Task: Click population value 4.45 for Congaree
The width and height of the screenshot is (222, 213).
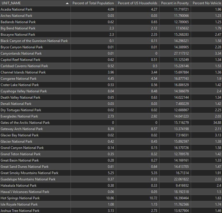Action: click(x=111, y=79)
